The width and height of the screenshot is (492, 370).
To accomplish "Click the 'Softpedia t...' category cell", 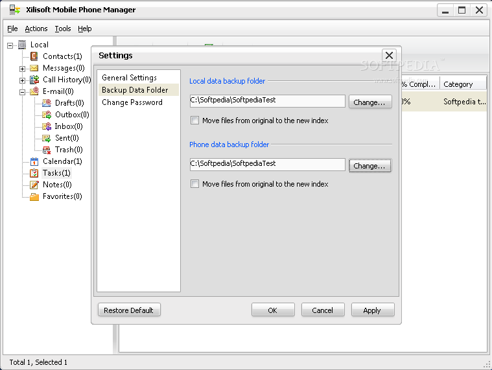I will tap(464, 102).
